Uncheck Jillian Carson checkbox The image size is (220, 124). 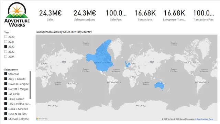pos(5,99)
